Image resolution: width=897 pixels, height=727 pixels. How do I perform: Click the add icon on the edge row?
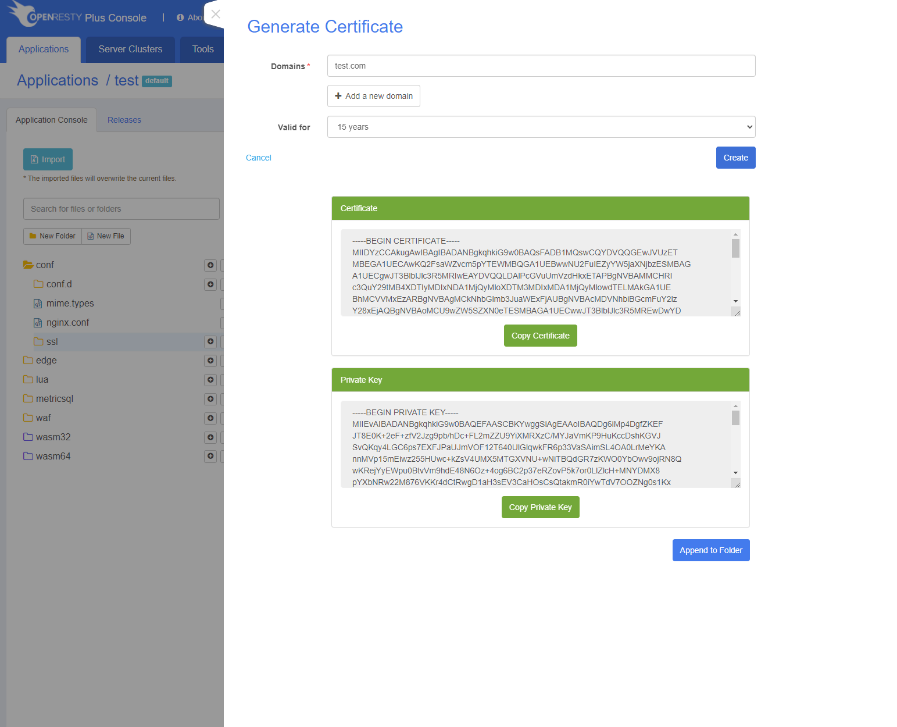click(210, 361)
